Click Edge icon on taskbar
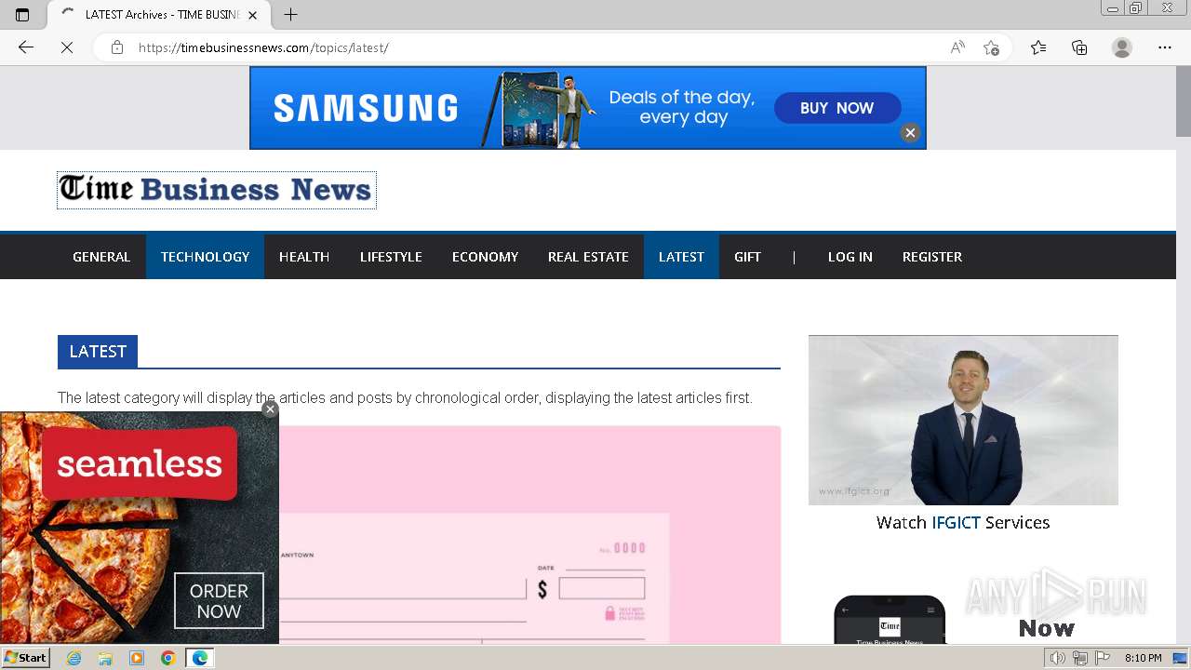This screenshot has width=1191, height=670. (x=200, y=658)
